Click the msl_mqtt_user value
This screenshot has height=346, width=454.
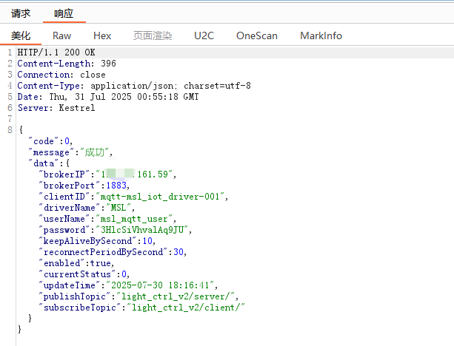(x=134, y=219)
